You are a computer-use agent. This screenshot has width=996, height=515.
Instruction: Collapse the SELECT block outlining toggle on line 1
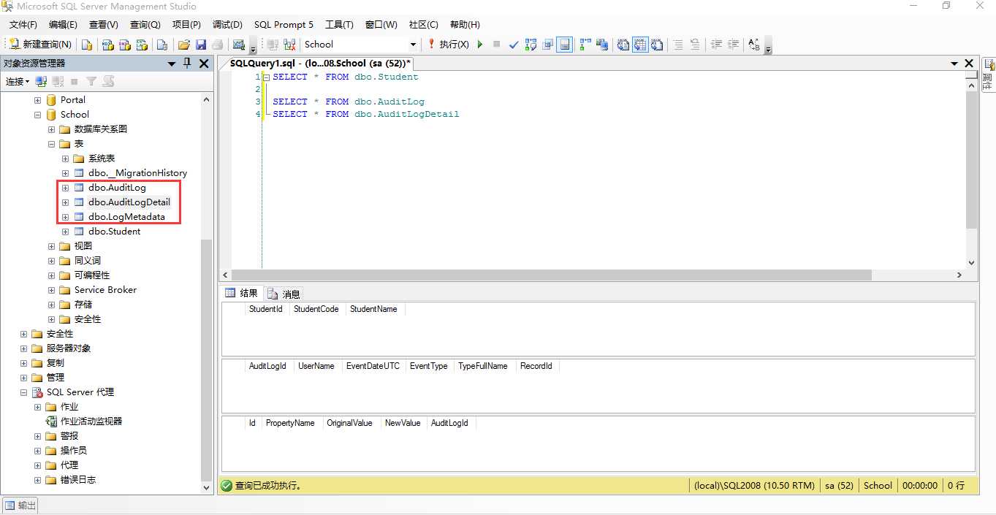266,77
